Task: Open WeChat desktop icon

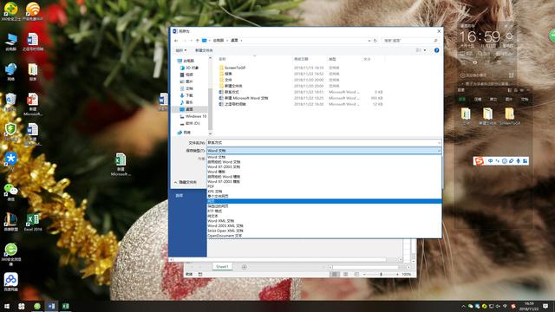Action: (x=11, y=192)
